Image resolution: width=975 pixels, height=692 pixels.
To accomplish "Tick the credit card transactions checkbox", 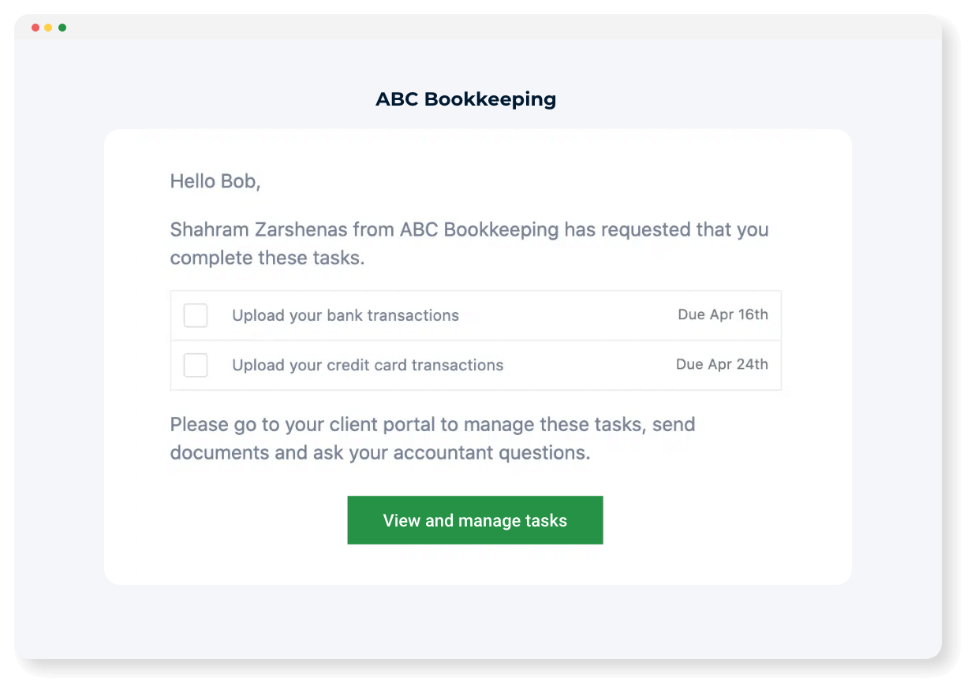I will coord(196,365).
